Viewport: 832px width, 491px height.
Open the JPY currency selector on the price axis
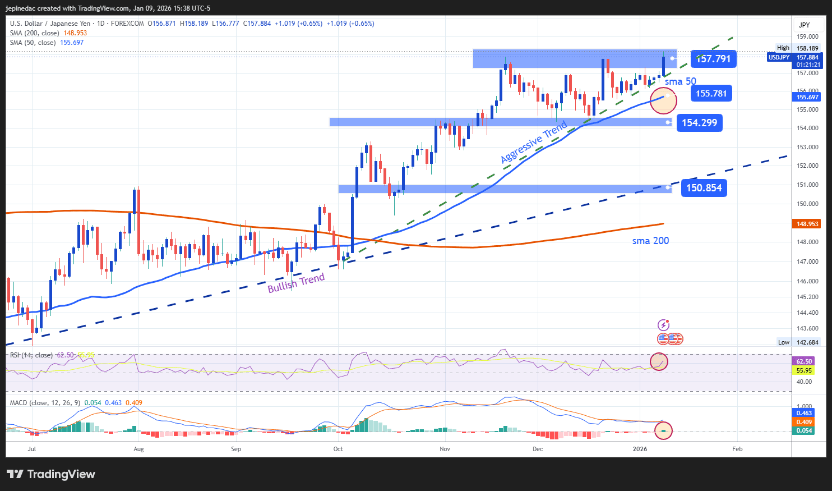click(x=805, y=25)
